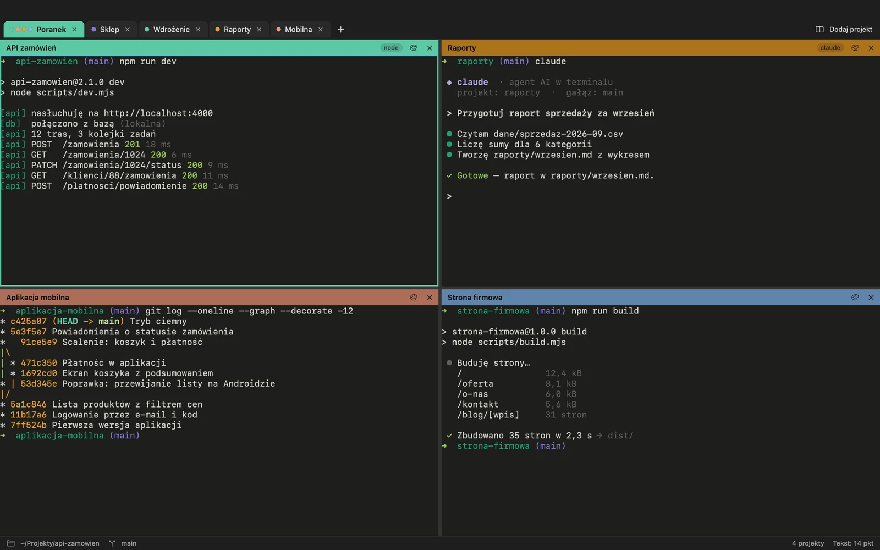Click the git branch icon in status bar

pyautogui.click(x=112, y=543)
